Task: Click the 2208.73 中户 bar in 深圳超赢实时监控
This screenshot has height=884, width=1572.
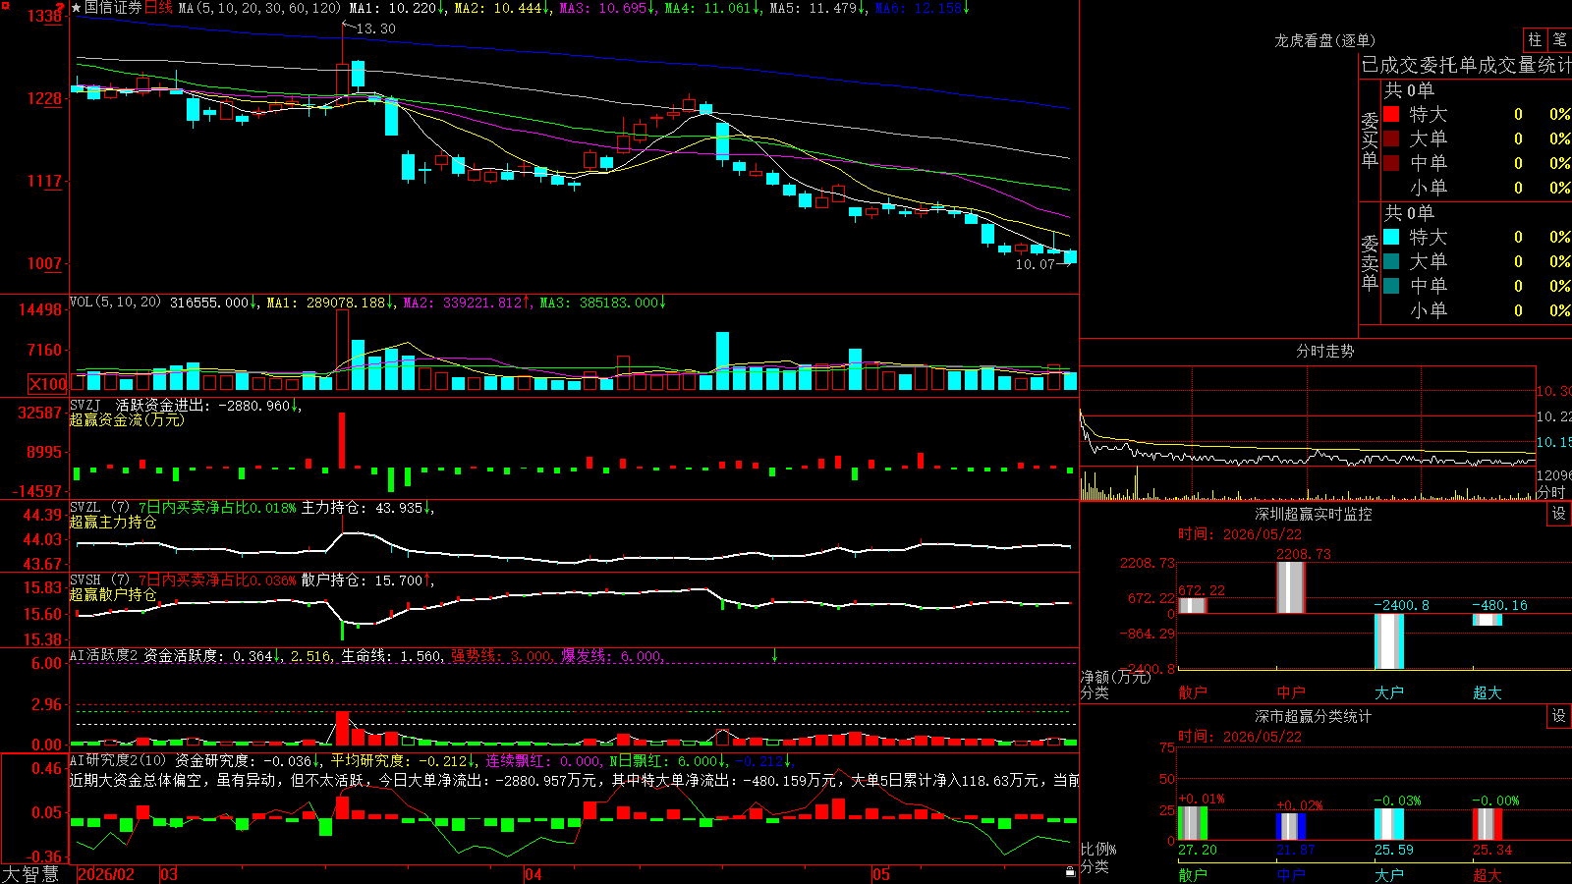Action: 1291,587
